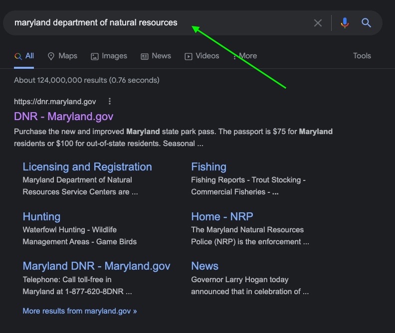Open the Licensing and Registration sitelink
395x333 pixels.
point(87,167)
